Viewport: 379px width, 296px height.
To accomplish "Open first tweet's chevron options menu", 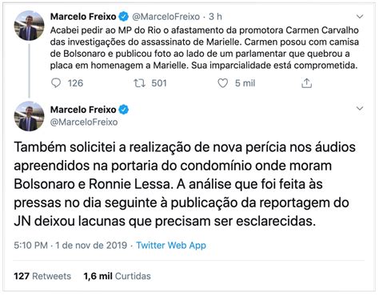I will click(x=360, y=17).
